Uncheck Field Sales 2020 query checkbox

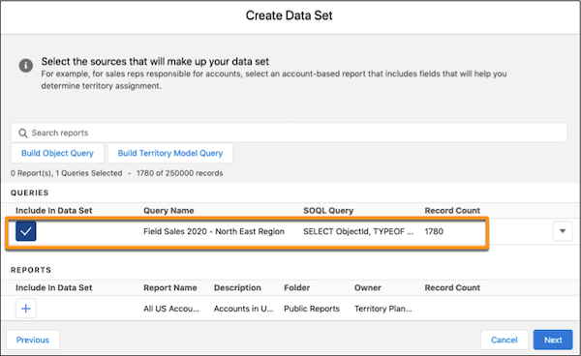click(26, 231)
